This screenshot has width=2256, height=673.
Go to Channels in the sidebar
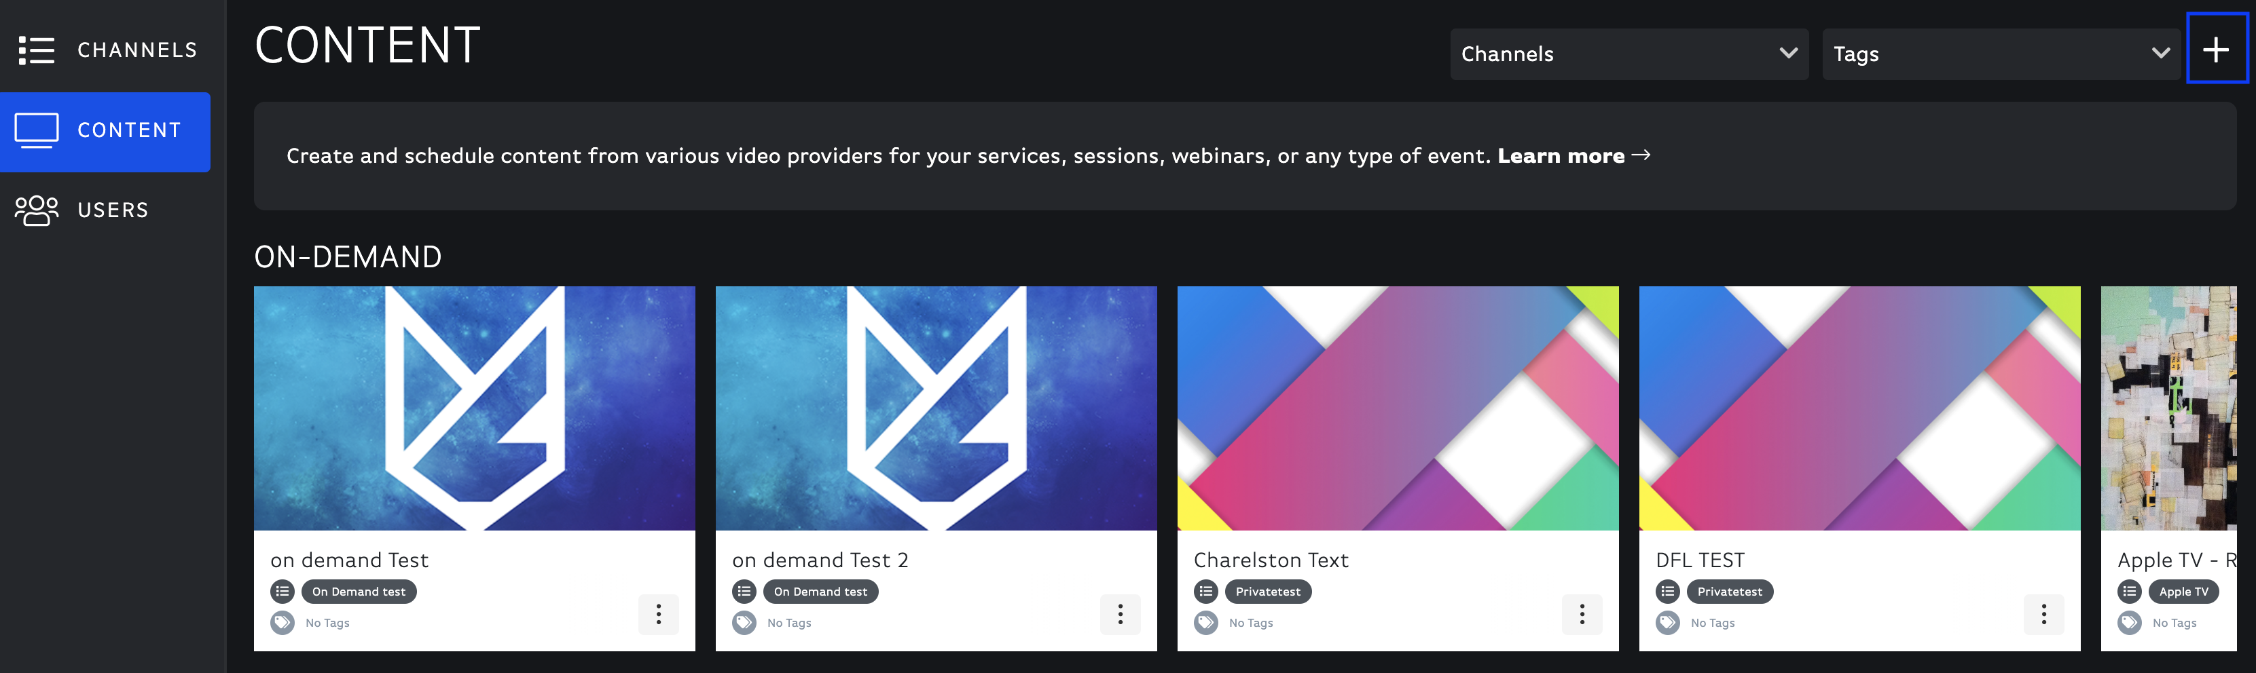(105, 50)
